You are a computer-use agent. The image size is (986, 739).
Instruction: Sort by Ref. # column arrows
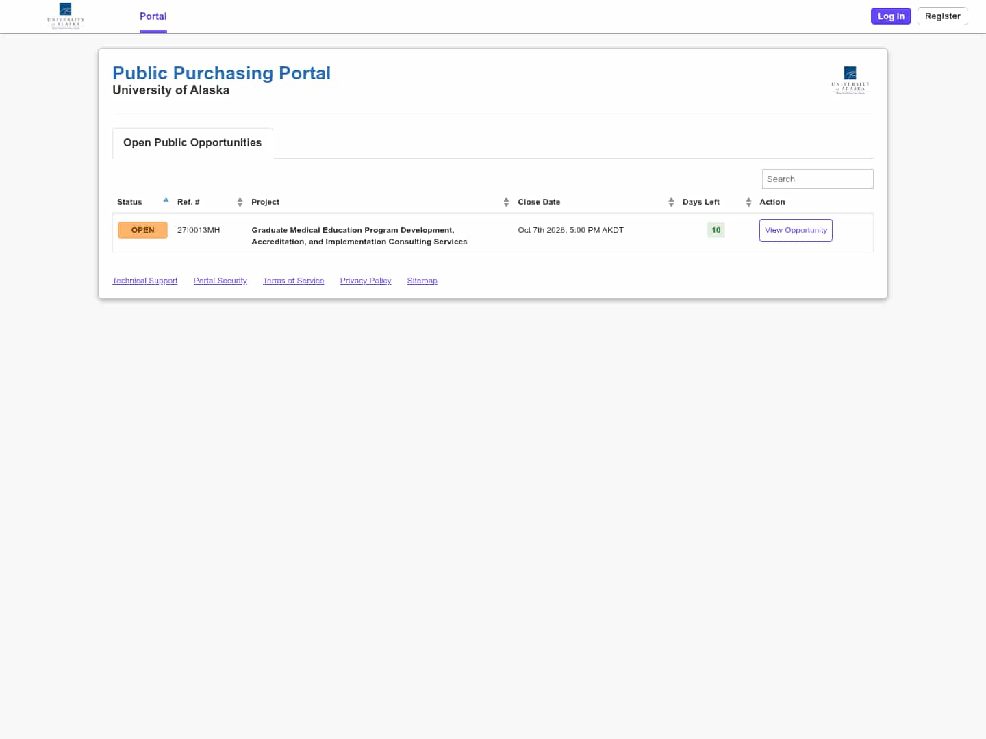pyautogui.click(x=240, y=202)
